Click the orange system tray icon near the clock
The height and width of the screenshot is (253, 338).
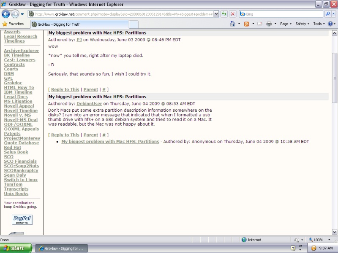click(x=313, y=248)
